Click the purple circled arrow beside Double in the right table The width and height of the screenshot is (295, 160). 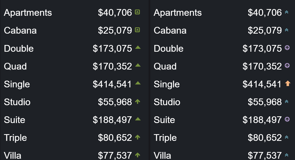(287, 48)
